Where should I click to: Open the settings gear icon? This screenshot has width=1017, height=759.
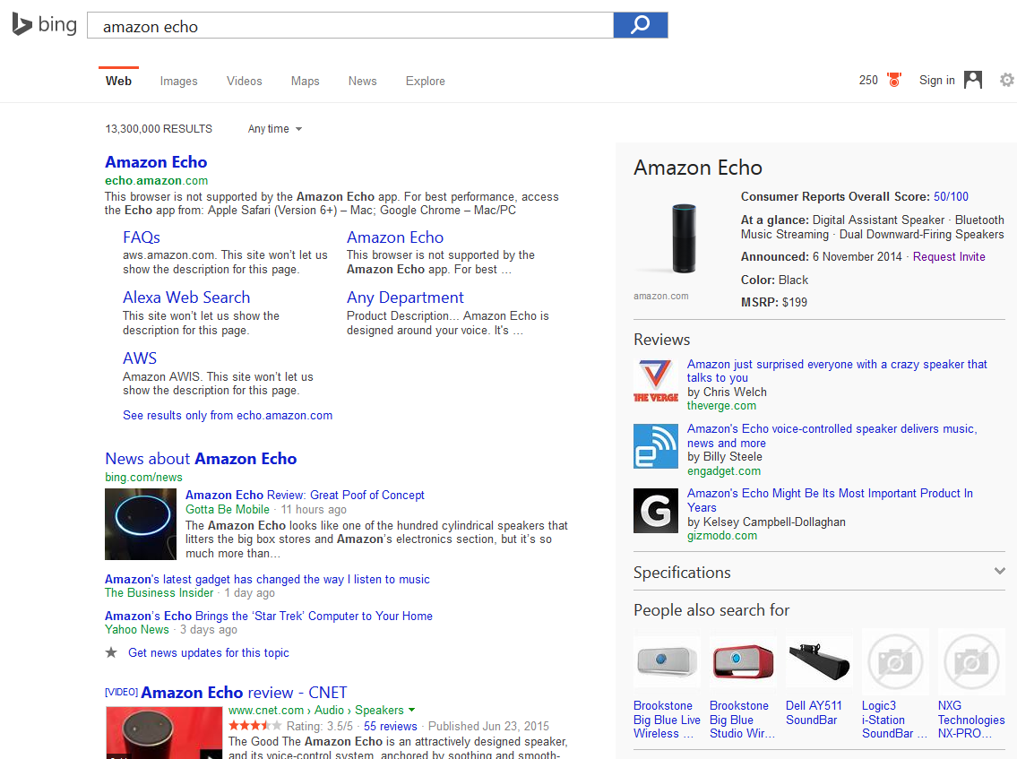coord(1006,80)
